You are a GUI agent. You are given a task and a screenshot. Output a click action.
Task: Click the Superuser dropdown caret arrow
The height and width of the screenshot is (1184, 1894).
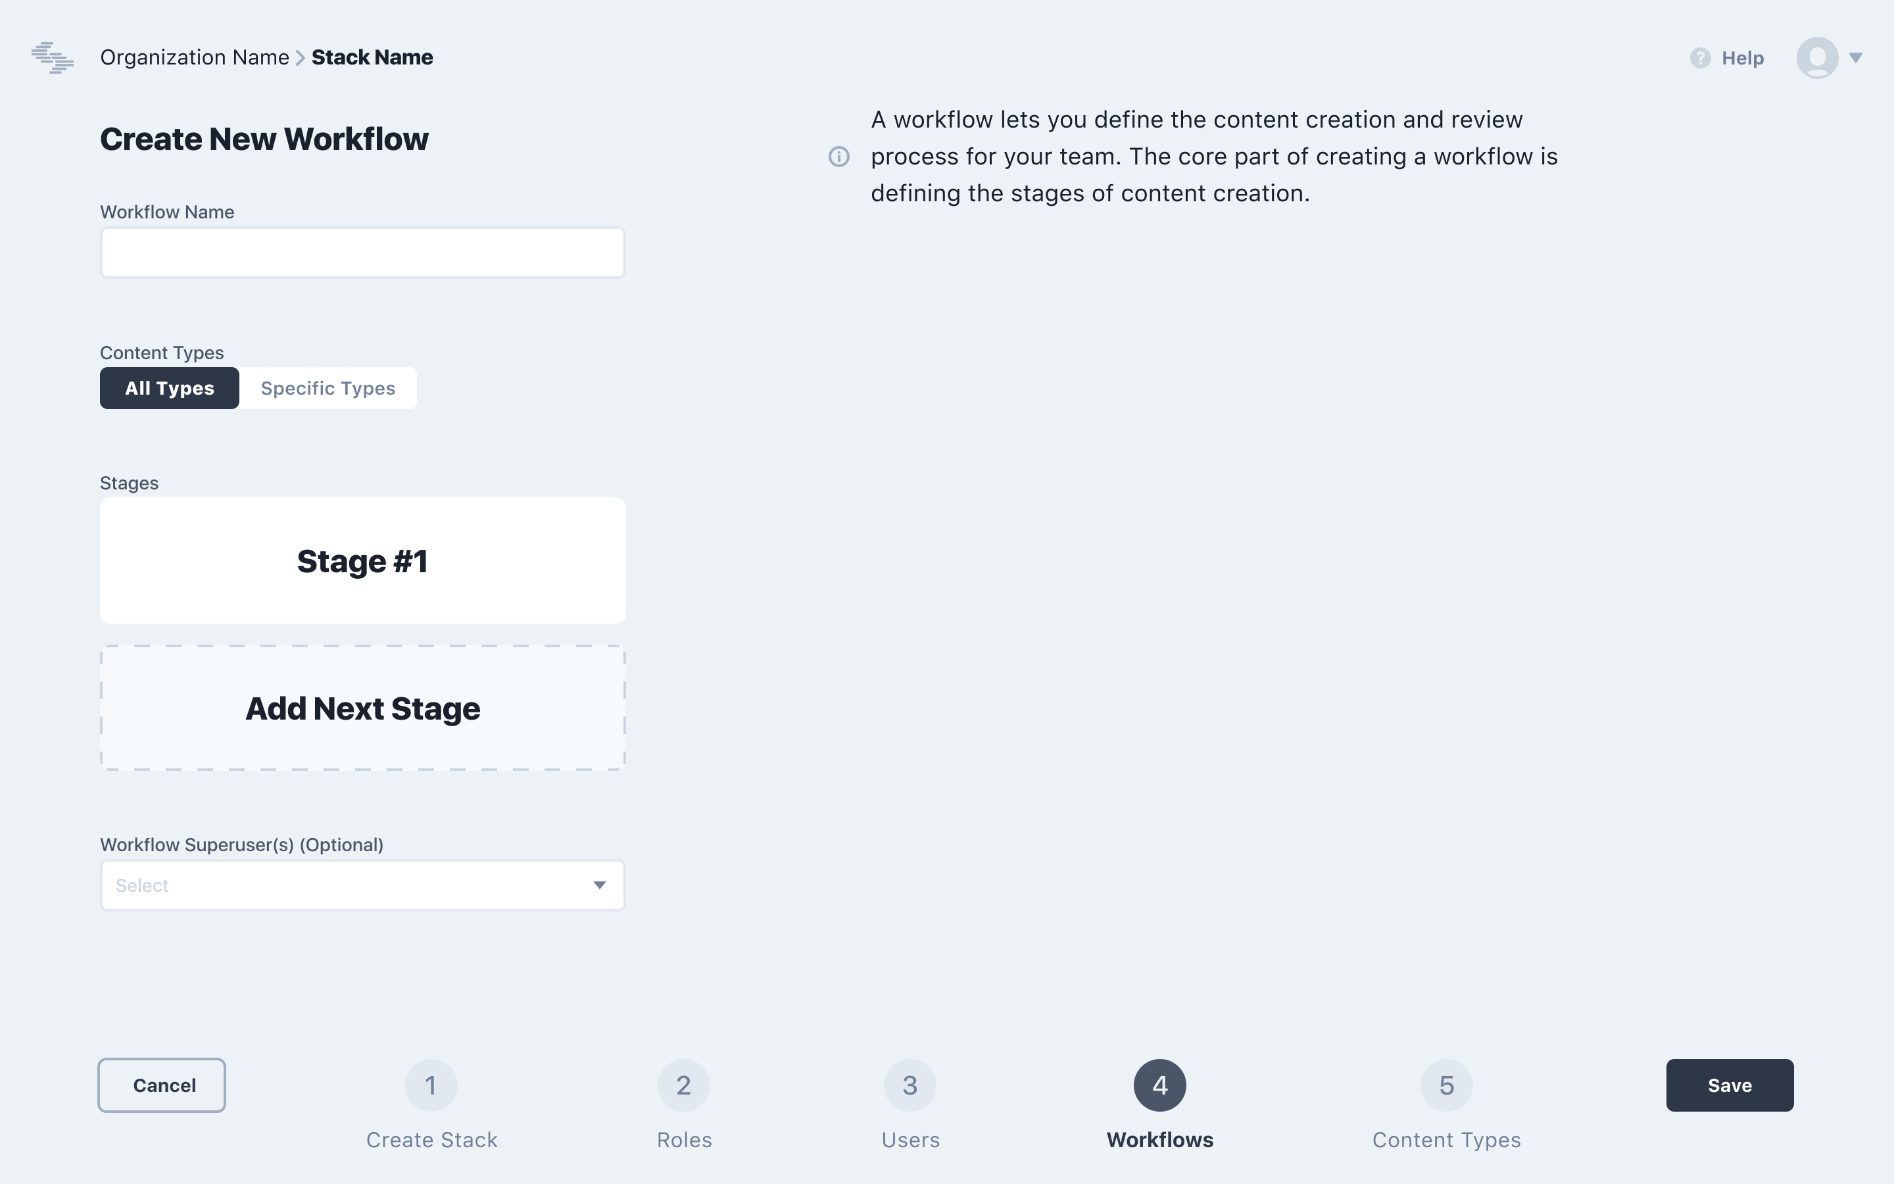600,885
